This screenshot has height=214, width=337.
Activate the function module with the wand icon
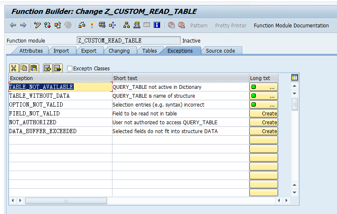point(92,25)
